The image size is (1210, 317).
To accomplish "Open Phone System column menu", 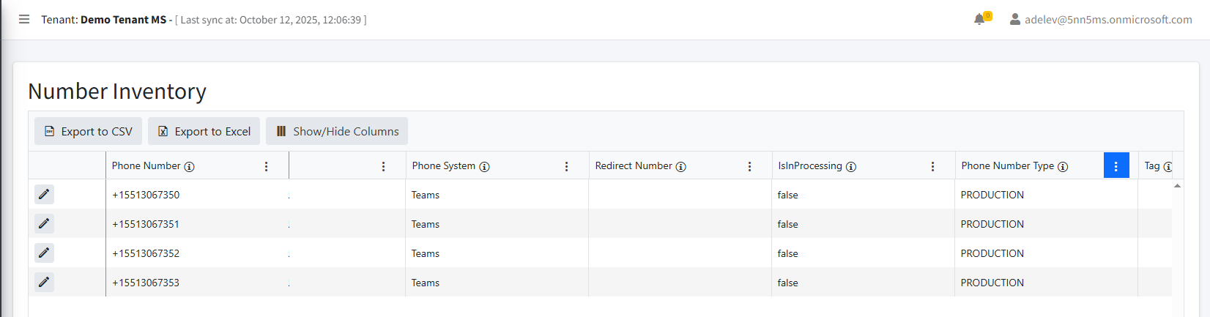I will pos(566,167).
